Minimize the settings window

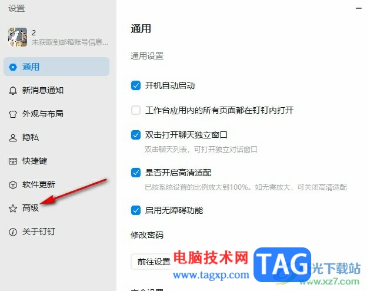tap(359, 8)
